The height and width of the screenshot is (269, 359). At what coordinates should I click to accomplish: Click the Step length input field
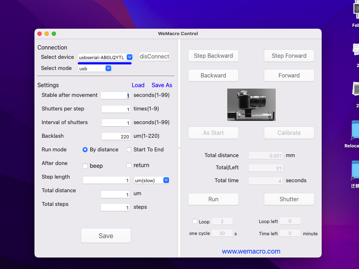coord(106,180)
